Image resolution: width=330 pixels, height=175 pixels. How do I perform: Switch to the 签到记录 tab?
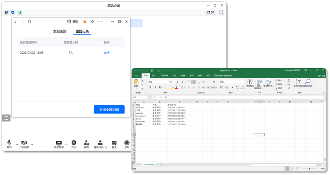(x=82, y=31)
